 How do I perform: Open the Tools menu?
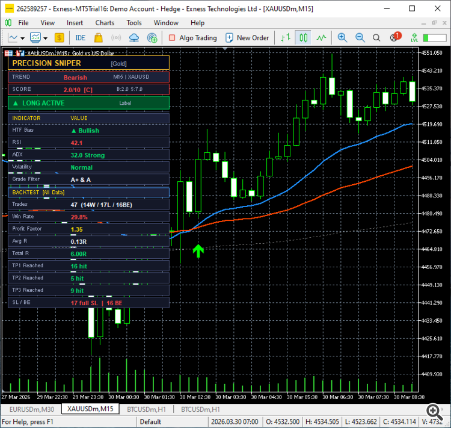[134, 23]
